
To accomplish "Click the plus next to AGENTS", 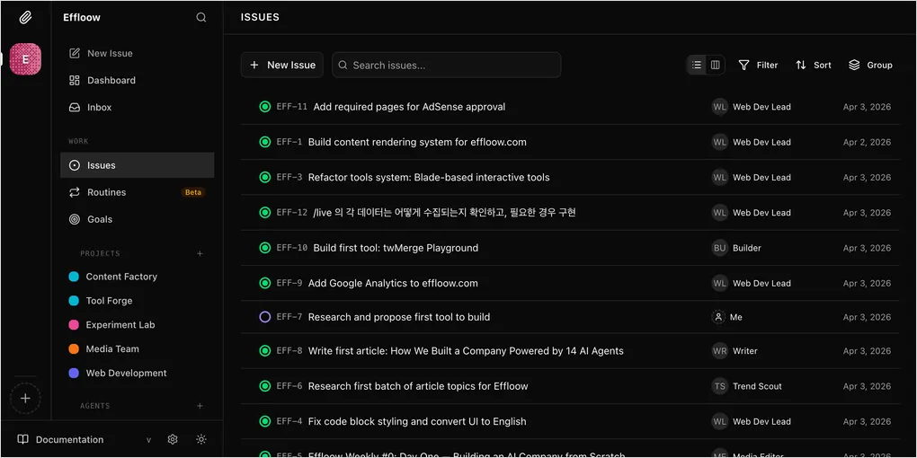I will [x=200, y=405].
